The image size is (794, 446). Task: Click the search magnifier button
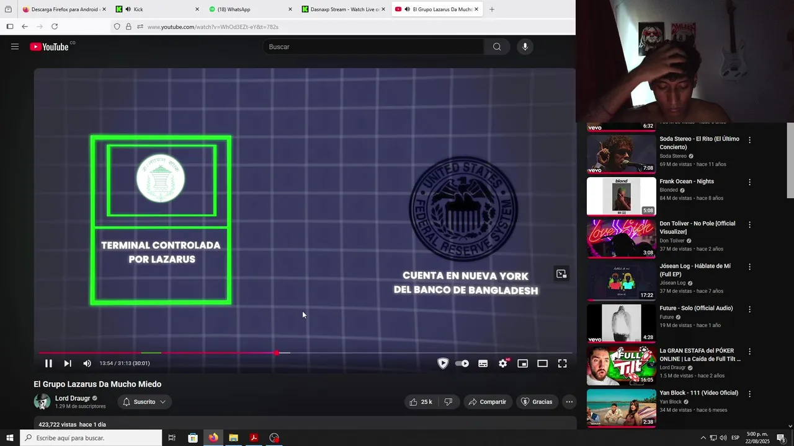tap(497, 46)
